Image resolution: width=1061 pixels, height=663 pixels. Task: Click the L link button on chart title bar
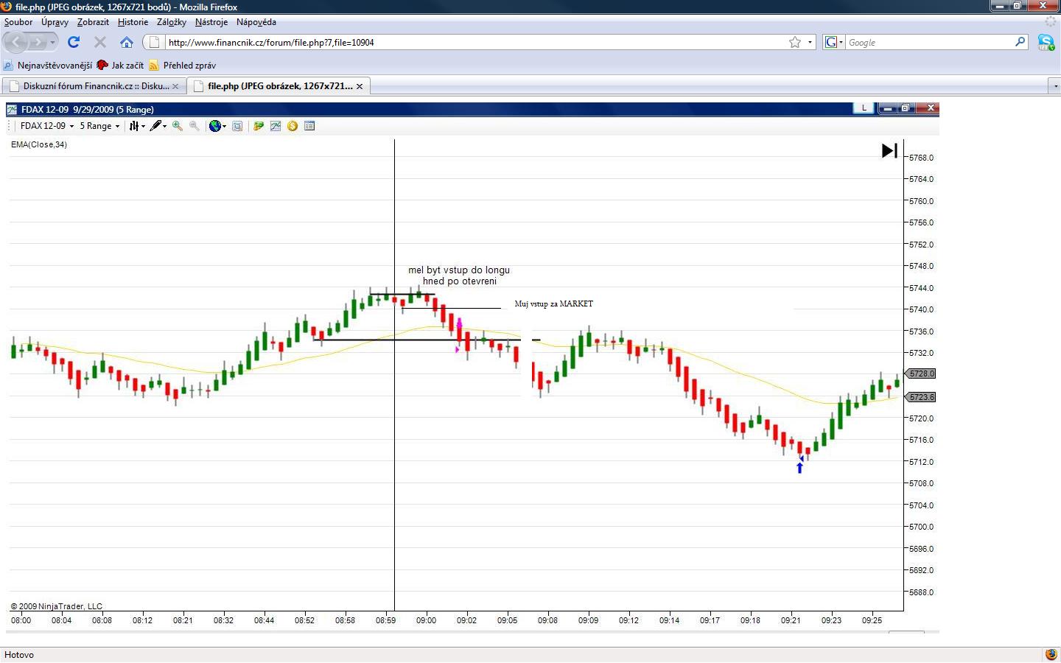[864, 108]
